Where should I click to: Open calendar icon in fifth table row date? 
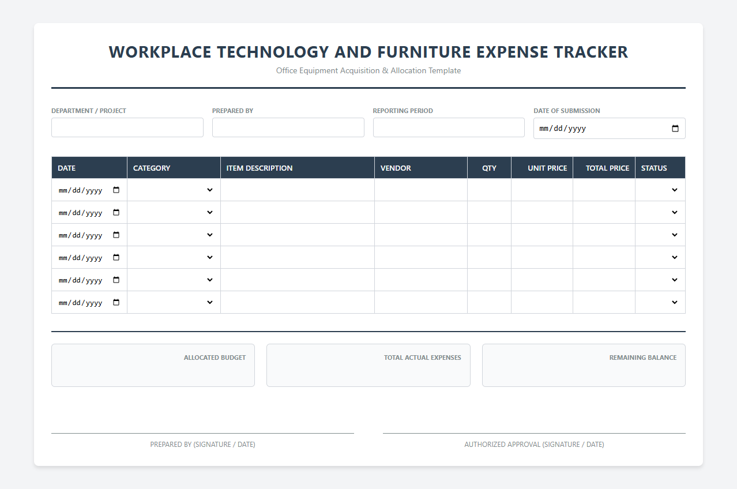pos(116,280)
